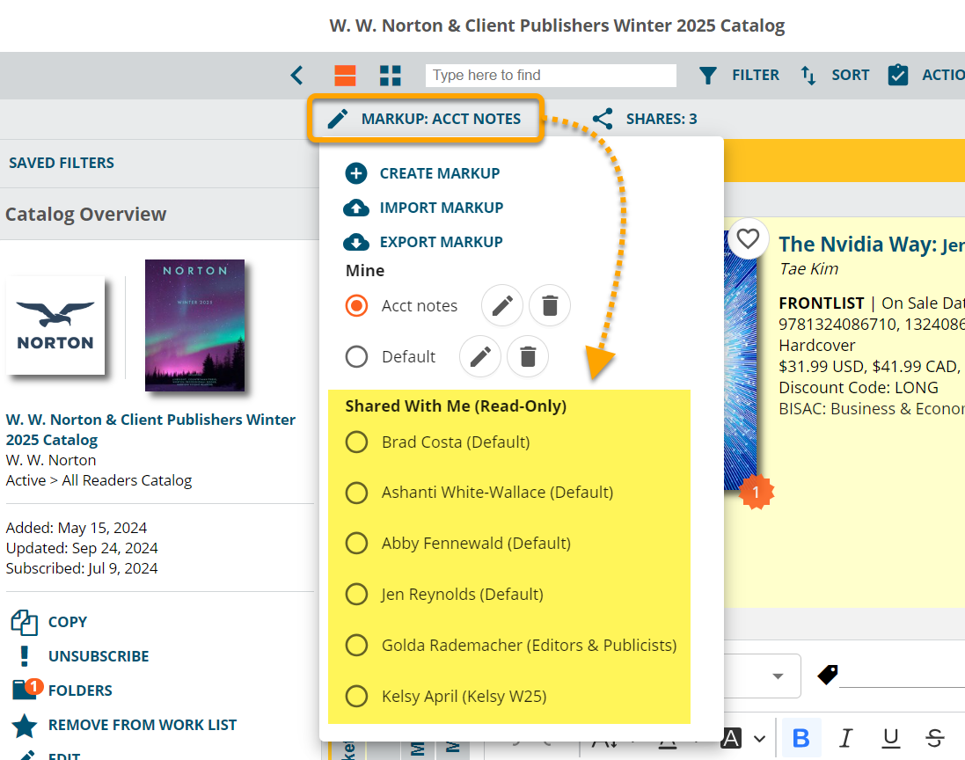Screen dimensions: 965x760
Task: Choose IMPORT MARKUP from the menu
Action: tap(423, 208)
